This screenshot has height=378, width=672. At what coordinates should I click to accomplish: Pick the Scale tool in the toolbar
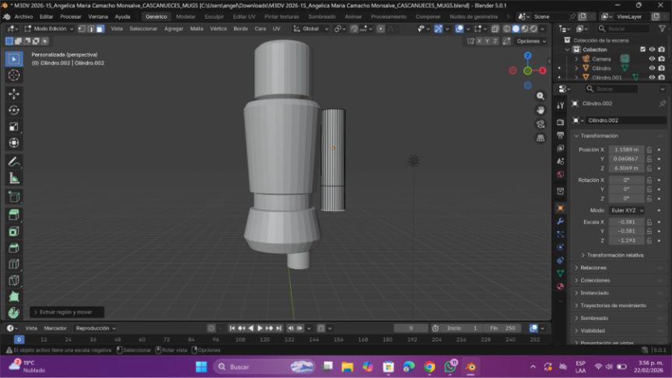[x=13, y=127]
